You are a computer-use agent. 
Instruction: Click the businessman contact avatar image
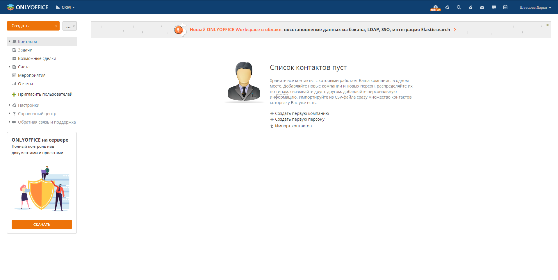244,82
